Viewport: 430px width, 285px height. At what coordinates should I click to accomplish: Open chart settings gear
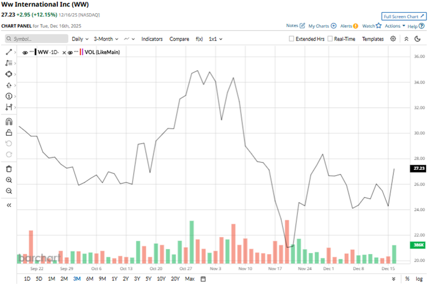(x=393, y=39)
